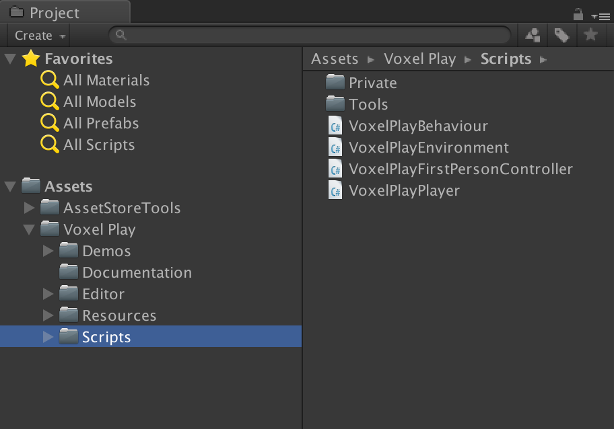This screenshot has height=429, width=614.
Task: Toggle the padlock lock icon
Action: click(x=577, y=13)
